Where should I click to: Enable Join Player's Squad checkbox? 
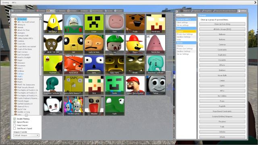pos(15,128)
